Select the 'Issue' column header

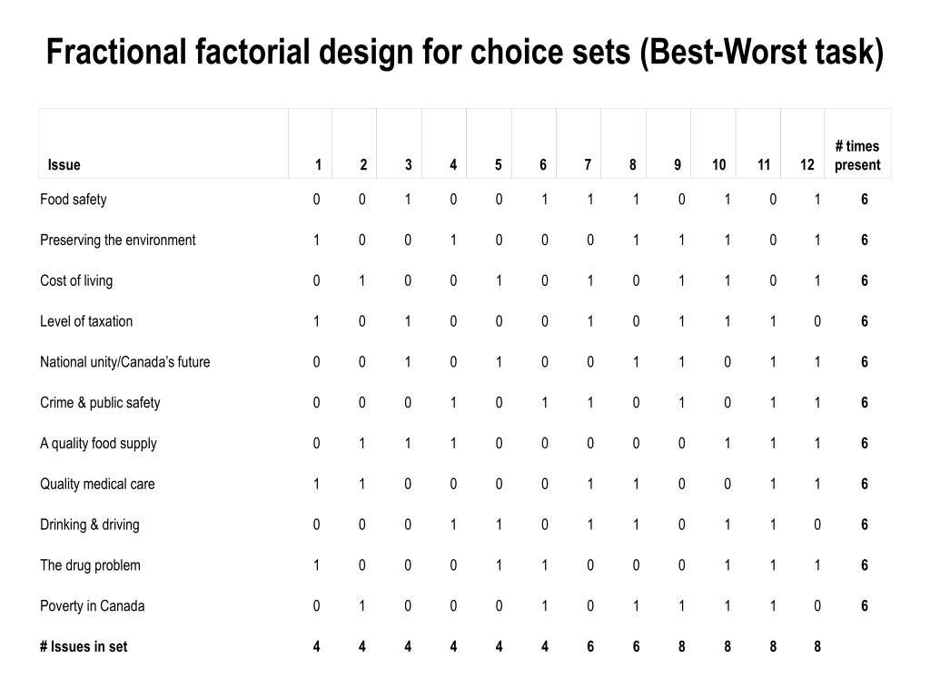point(64,165)
